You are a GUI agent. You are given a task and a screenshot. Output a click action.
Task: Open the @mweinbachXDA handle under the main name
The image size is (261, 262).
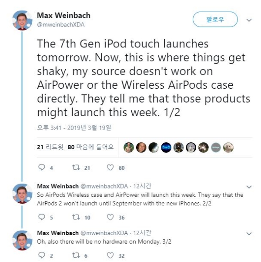tap(61, 24)
